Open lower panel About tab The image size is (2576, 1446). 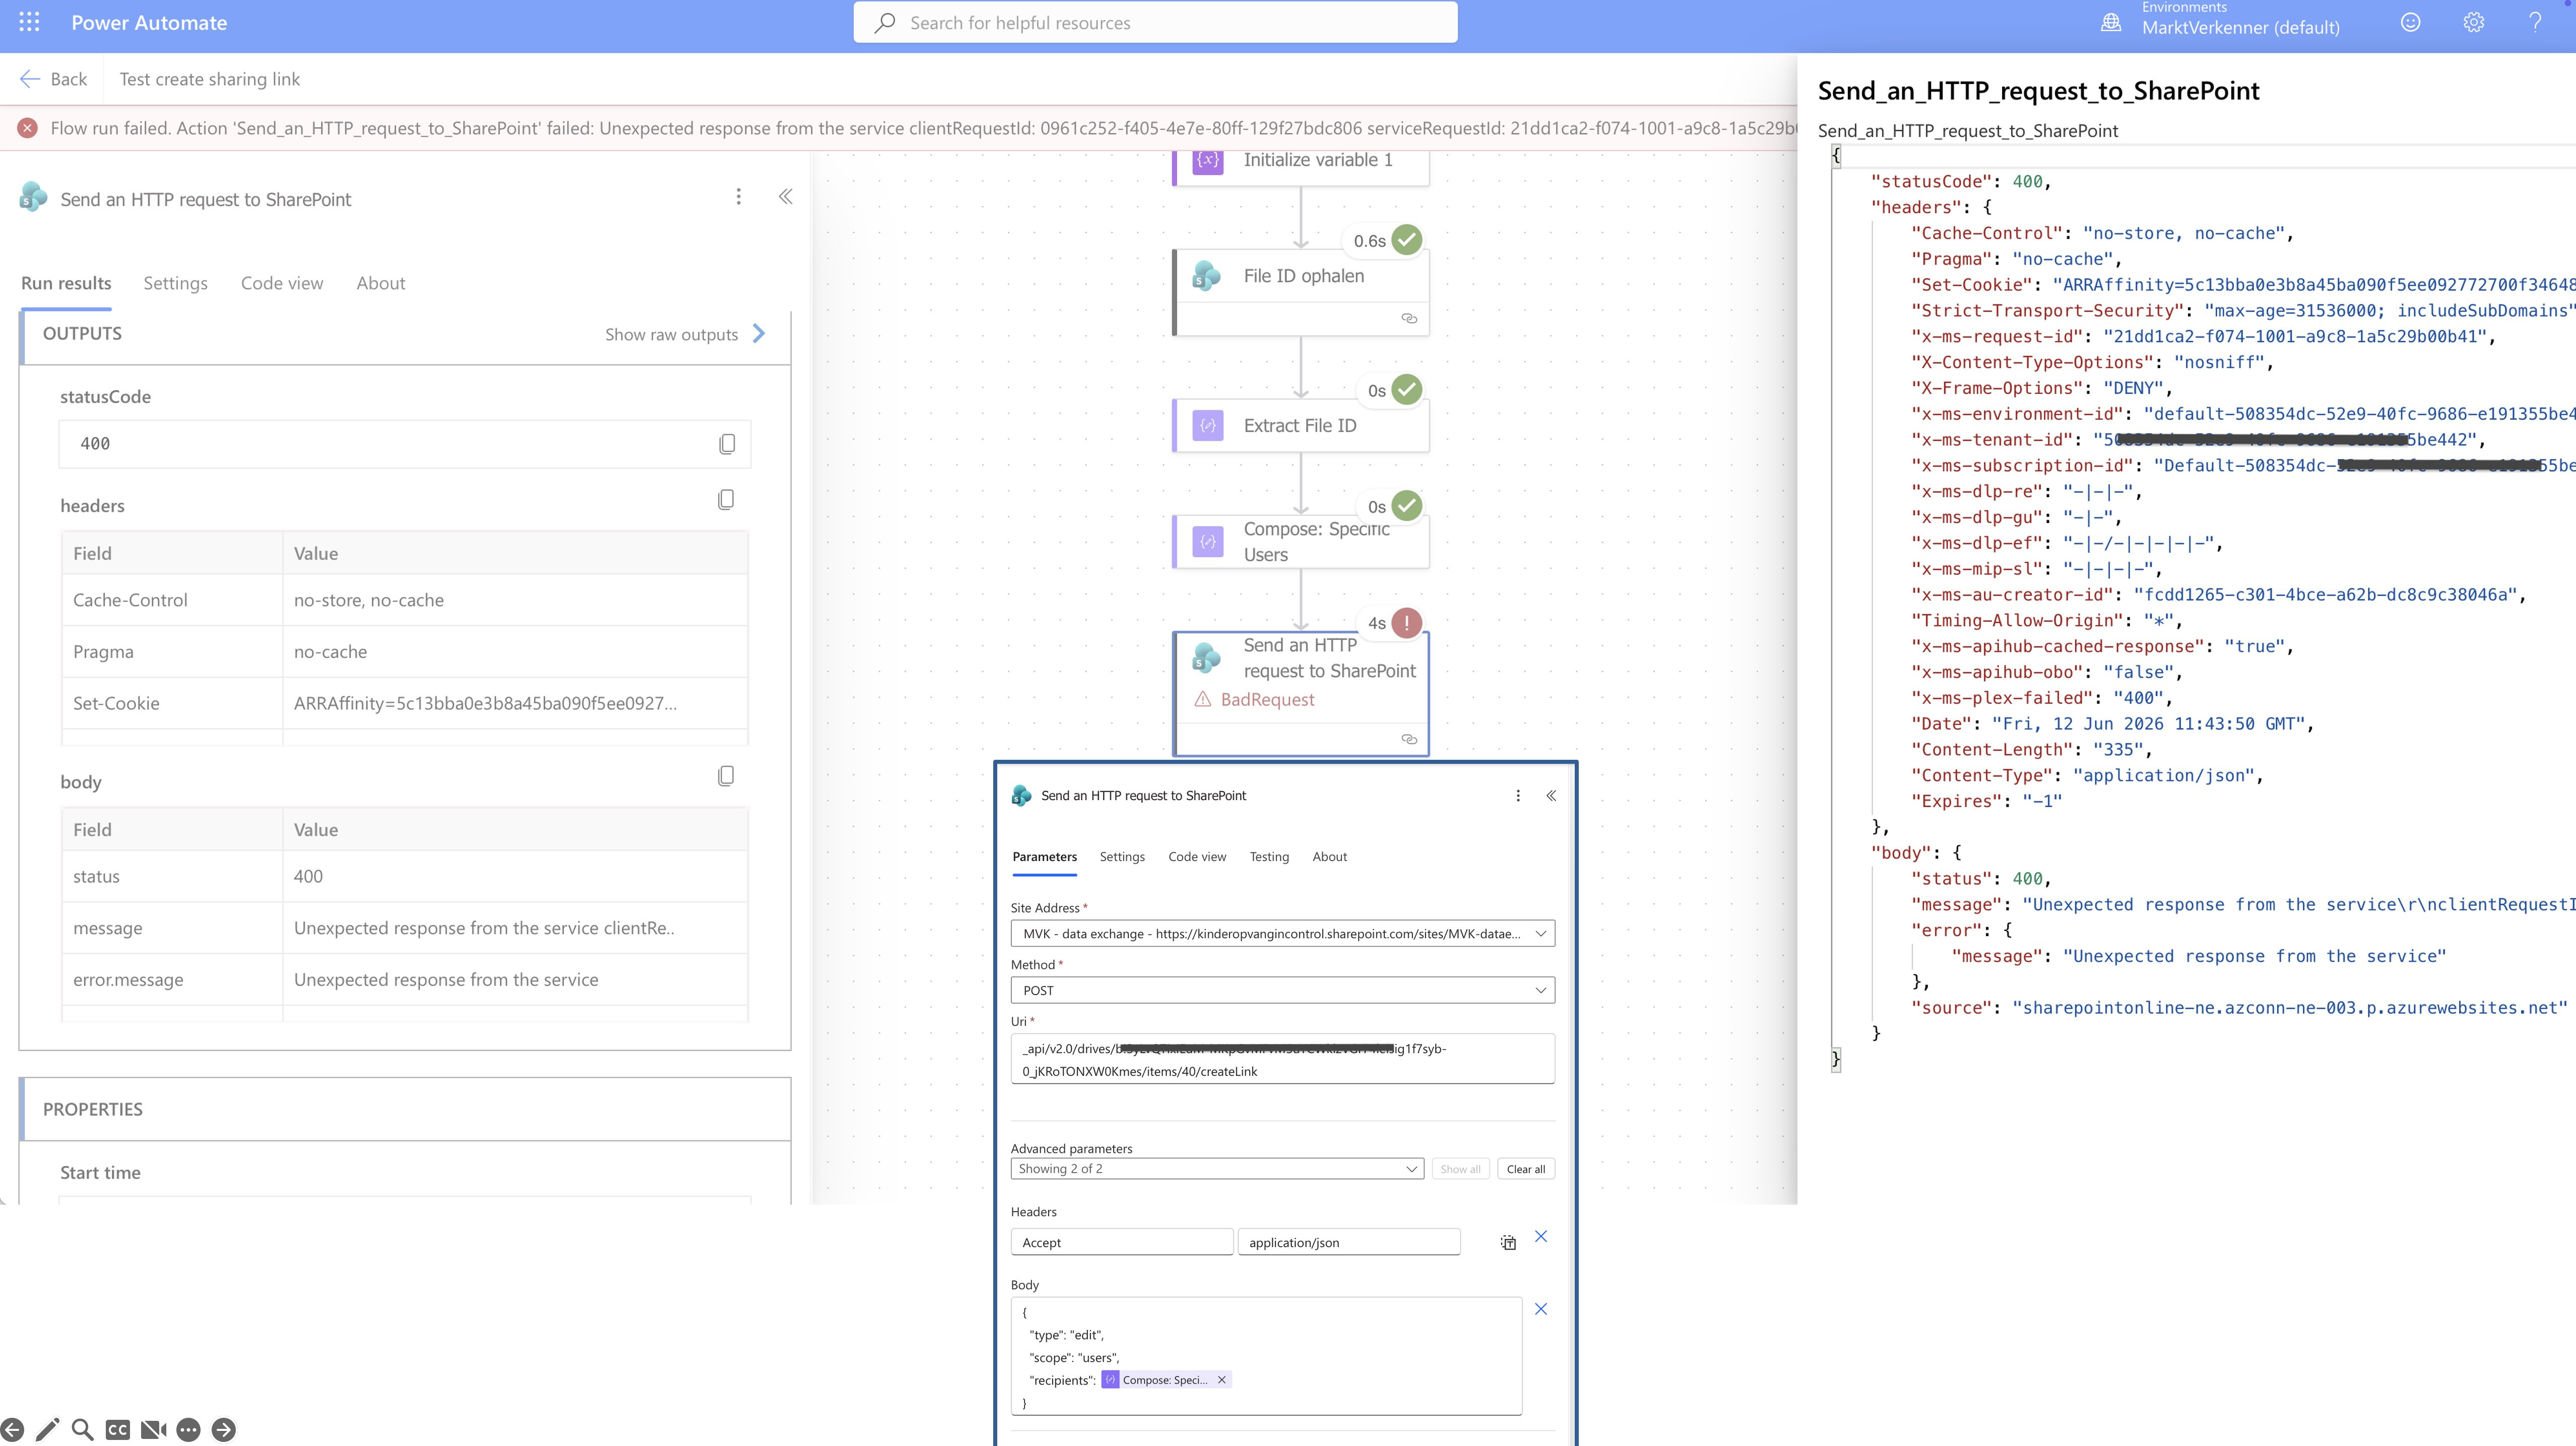[1329, 857]
